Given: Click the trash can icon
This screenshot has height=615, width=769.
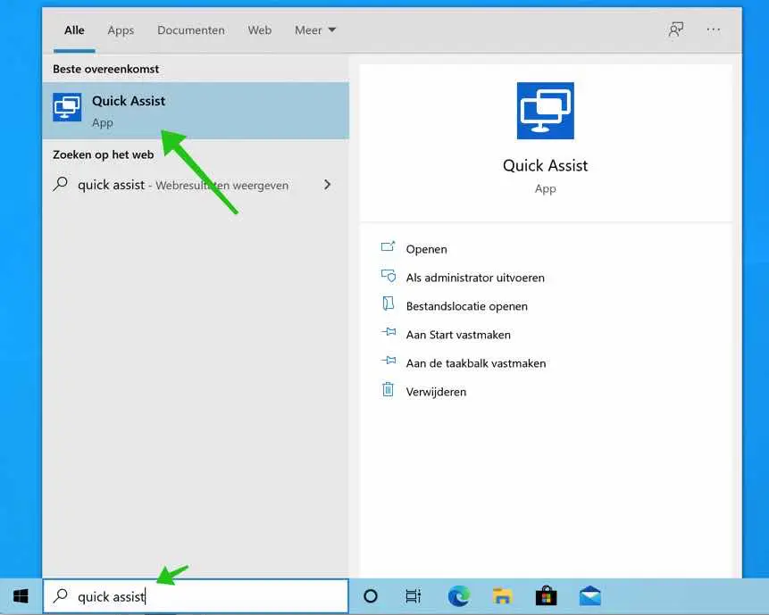Looking at the screenshot, I should 388,389.
